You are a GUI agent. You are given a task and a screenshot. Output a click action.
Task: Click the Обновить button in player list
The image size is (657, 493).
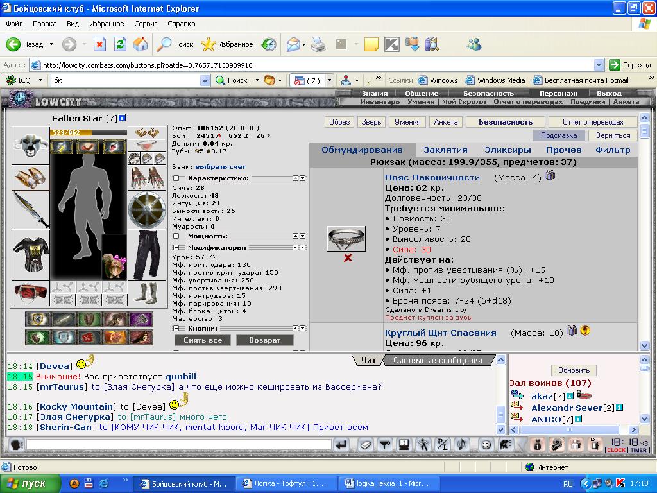pyautogui.click(x=574, y=370)
